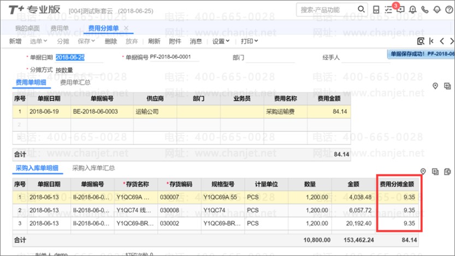This screenshot has width=455, height=256.
Task: Go to previous record arrow
Action: (x=442, y=41)
